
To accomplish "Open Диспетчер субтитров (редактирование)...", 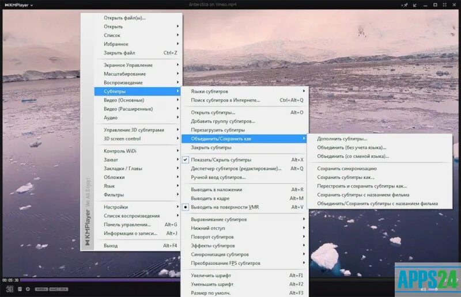I will point(245,169).
